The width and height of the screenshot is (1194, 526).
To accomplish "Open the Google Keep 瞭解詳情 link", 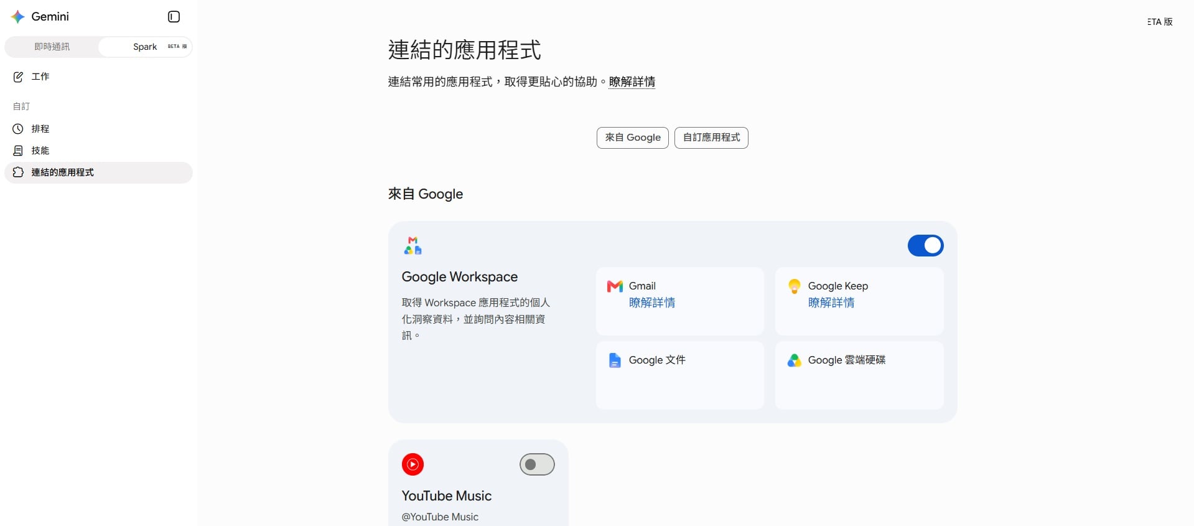I will [x=831, y=303].
